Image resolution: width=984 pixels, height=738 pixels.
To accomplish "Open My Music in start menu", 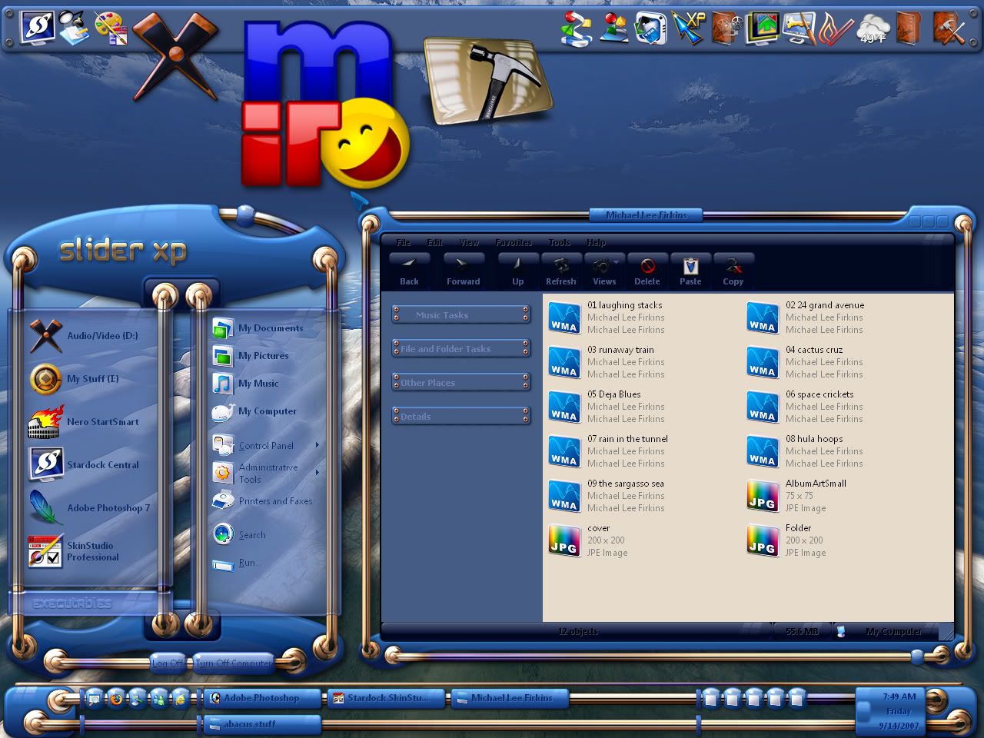I will [x=246, y=384].
